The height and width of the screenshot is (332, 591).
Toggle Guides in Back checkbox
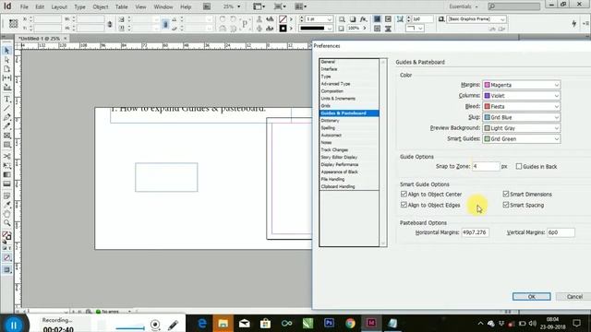point(519,166)
